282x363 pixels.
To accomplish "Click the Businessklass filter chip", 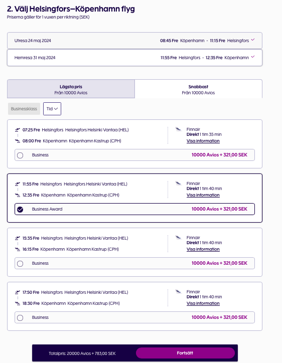I will coord(24,109).
